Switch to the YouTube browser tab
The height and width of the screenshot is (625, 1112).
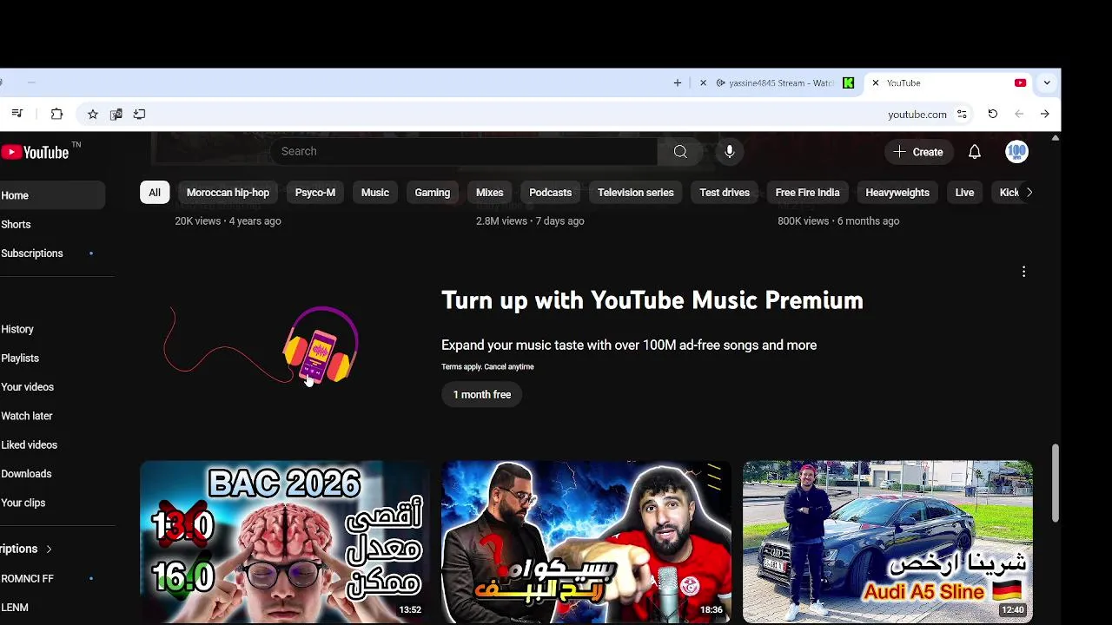[947, 83]
